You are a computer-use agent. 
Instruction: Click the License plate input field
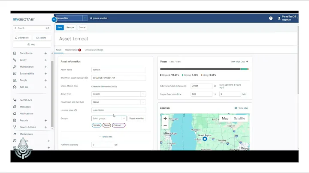[118, 110]
